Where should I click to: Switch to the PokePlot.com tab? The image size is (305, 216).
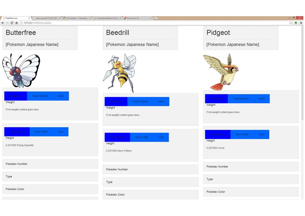pos(15,18)
